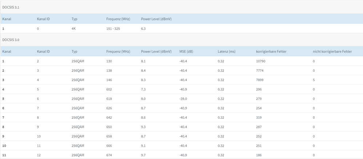
Task: Select the 7774 correctable errors cell
Action: click(x=260, y=71)
